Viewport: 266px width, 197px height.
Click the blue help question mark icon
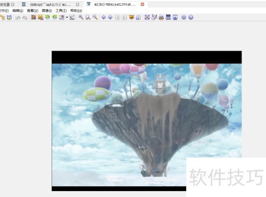coord(191,17)
